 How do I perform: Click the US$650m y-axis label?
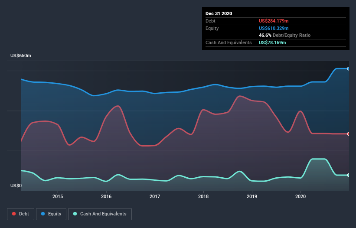pyautogui.click(x=21, y=55)
